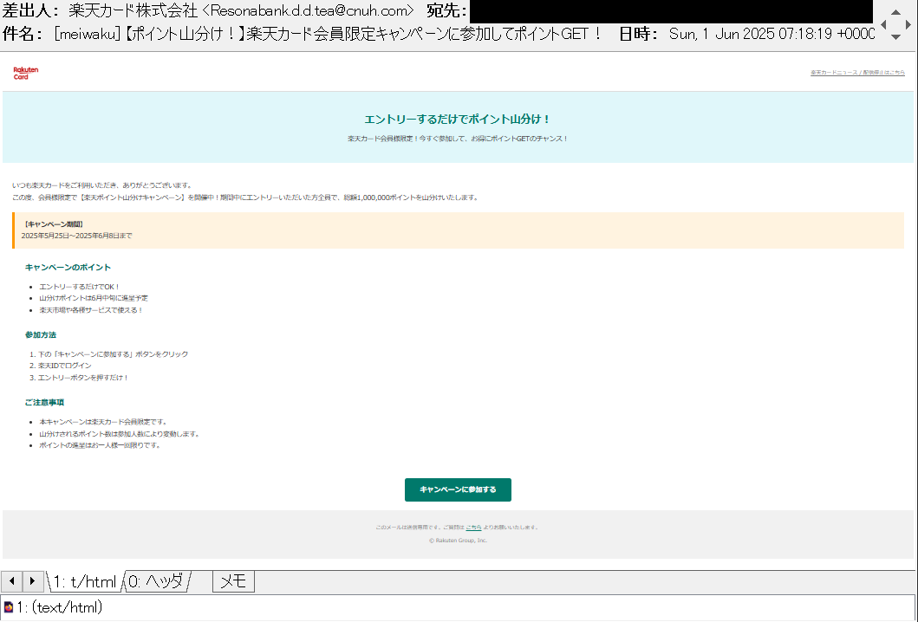Viewport: 918px width, 622px height.
Task: Click the 差出人 label in the header
Action: (x=30, y=10)
